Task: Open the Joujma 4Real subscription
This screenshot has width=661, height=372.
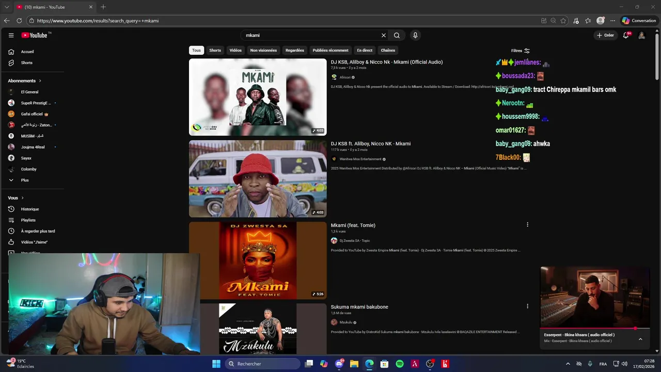Action: pos(32,147)
